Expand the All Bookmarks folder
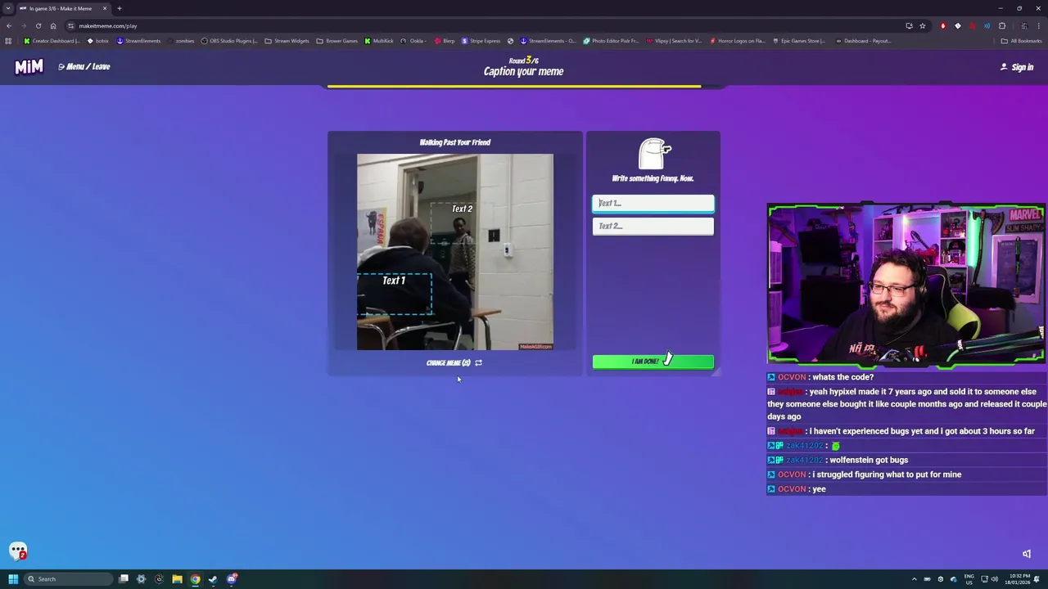Image resolution: width=1048 pixels, height=589 pixels. coord(1022,41)
